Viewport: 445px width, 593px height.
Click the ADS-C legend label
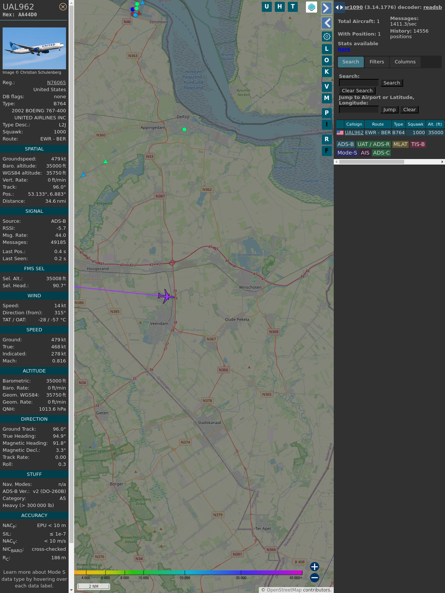pos(382,153)
